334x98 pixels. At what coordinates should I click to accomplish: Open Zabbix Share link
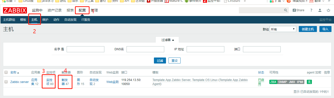click(x=298, y=10)
